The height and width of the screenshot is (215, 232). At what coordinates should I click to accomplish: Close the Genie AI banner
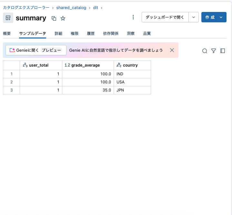172,50
